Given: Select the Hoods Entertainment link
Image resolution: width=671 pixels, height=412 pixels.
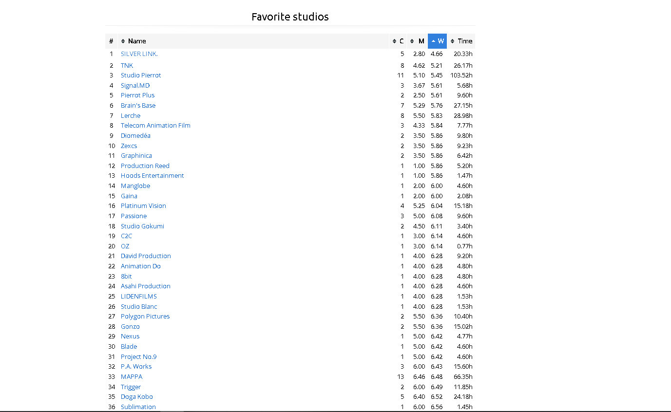Looking at the screenshot, I should point(152,176).
